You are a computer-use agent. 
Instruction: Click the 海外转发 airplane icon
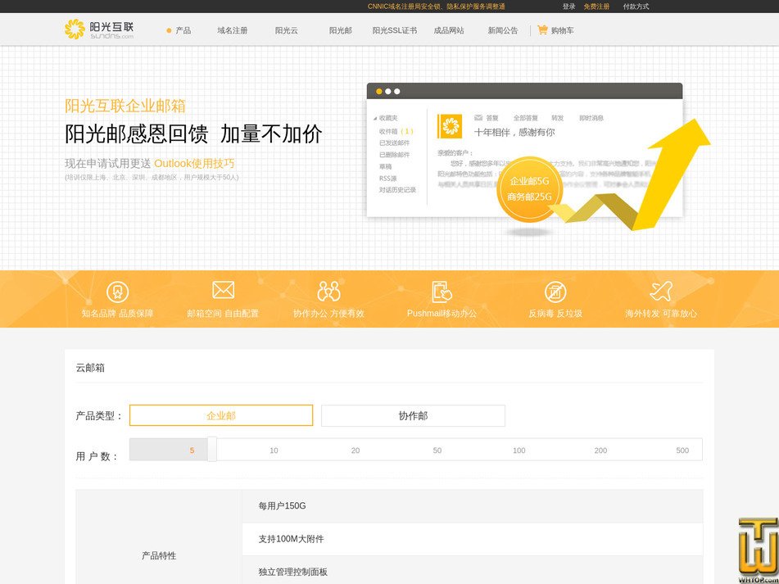(661, 292)
